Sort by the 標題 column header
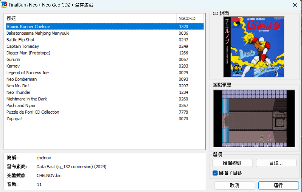Viewport: 302px width, 192px height. 90,18
